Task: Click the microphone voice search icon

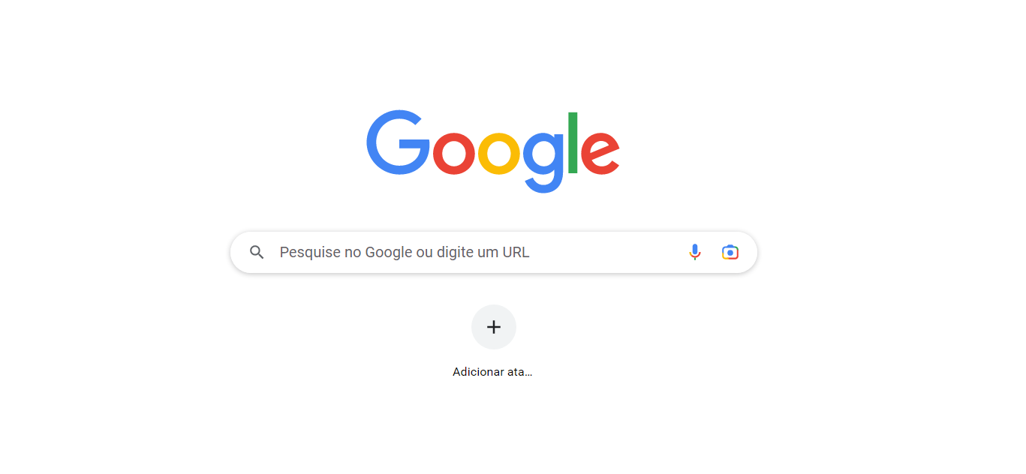Action: (695, 252)
